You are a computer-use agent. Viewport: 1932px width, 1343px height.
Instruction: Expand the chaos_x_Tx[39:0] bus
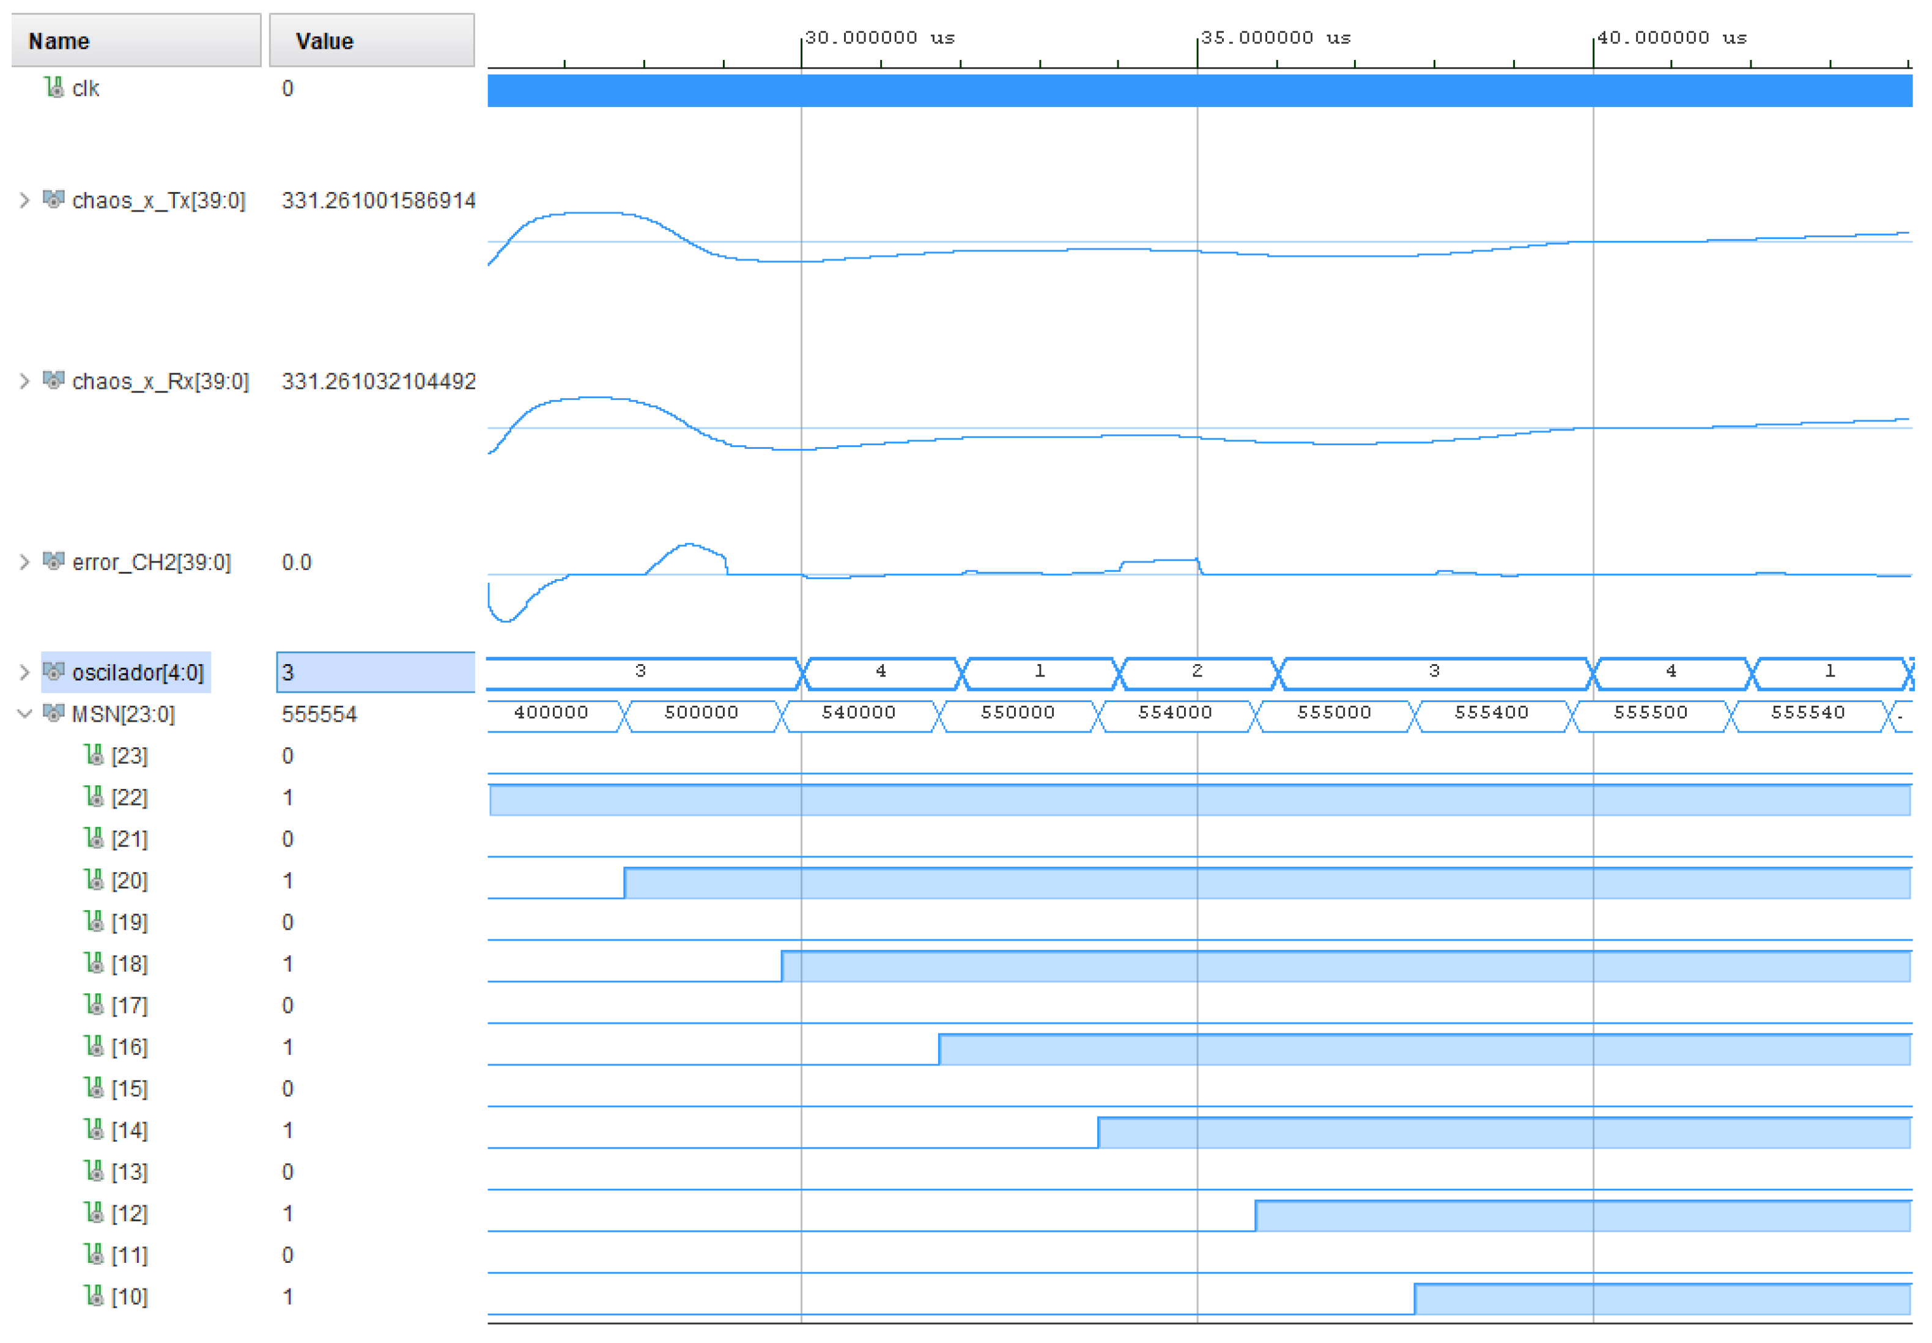(24, 199)
